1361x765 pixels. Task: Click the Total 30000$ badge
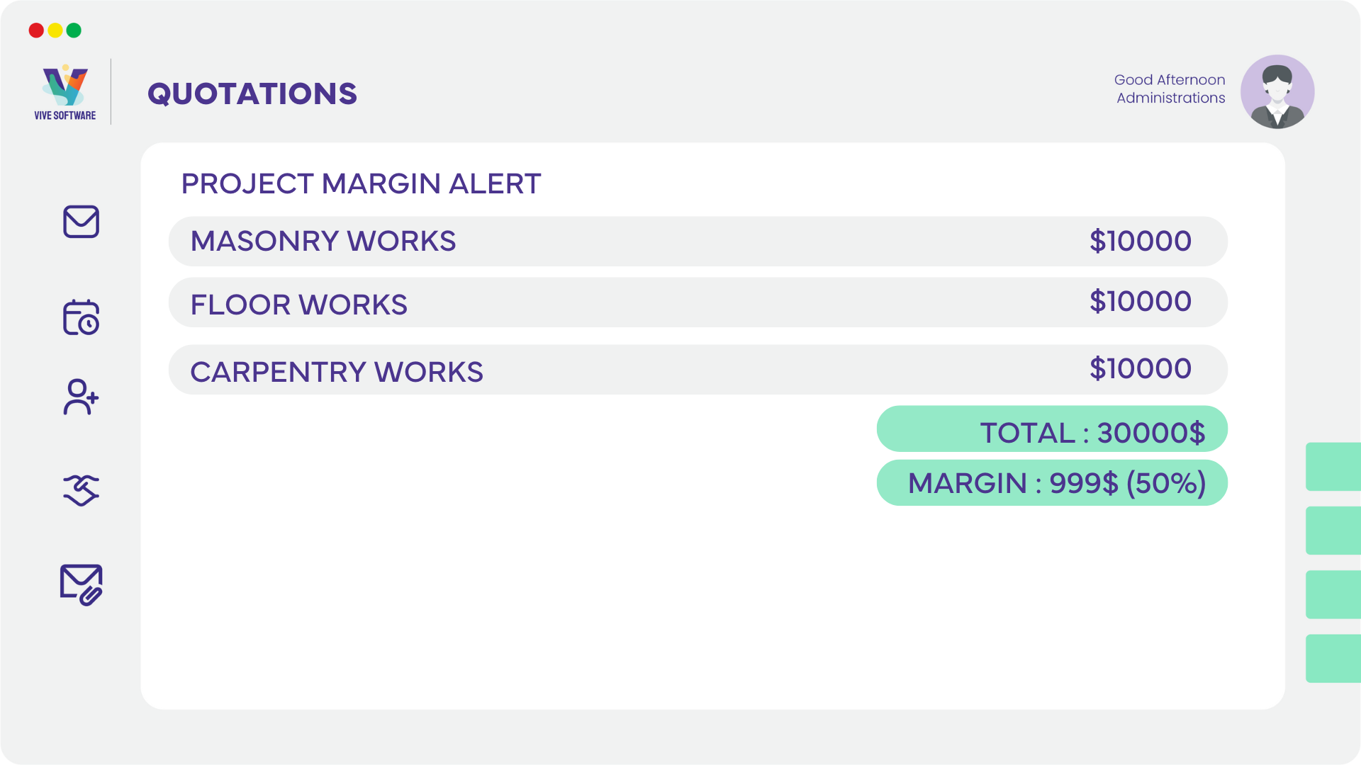tap(1052, 429)
